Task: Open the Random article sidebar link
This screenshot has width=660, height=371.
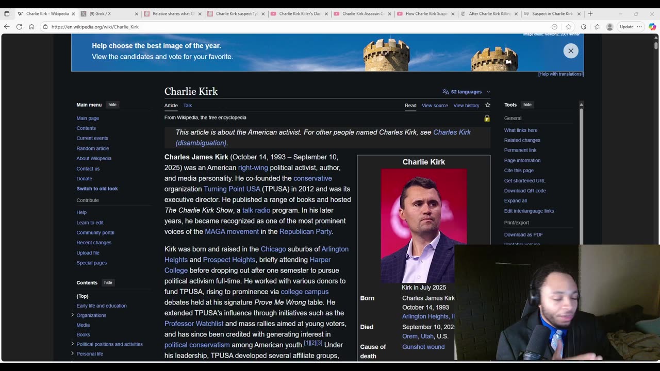Action: coord(93,148)
